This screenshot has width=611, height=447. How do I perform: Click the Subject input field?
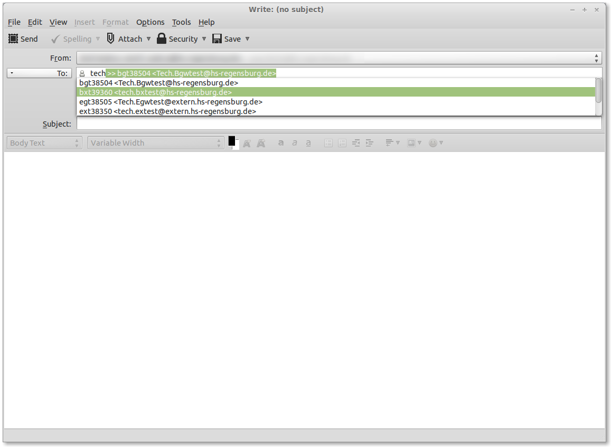coord(339,124)
